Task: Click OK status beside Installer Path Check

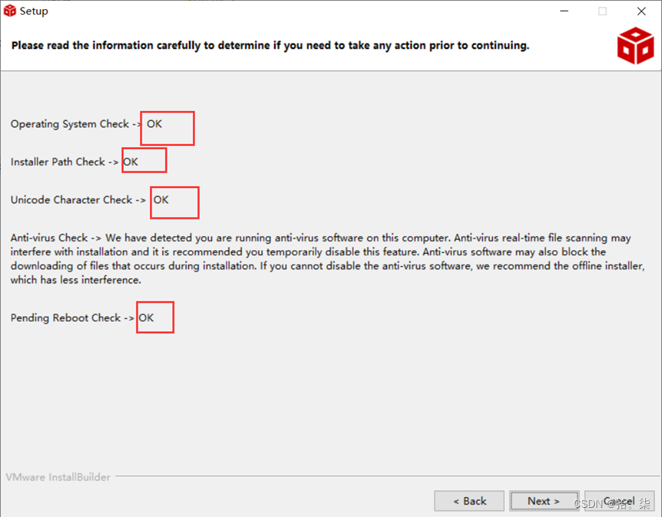Action: pyautogui.click(x=130, y=162)
